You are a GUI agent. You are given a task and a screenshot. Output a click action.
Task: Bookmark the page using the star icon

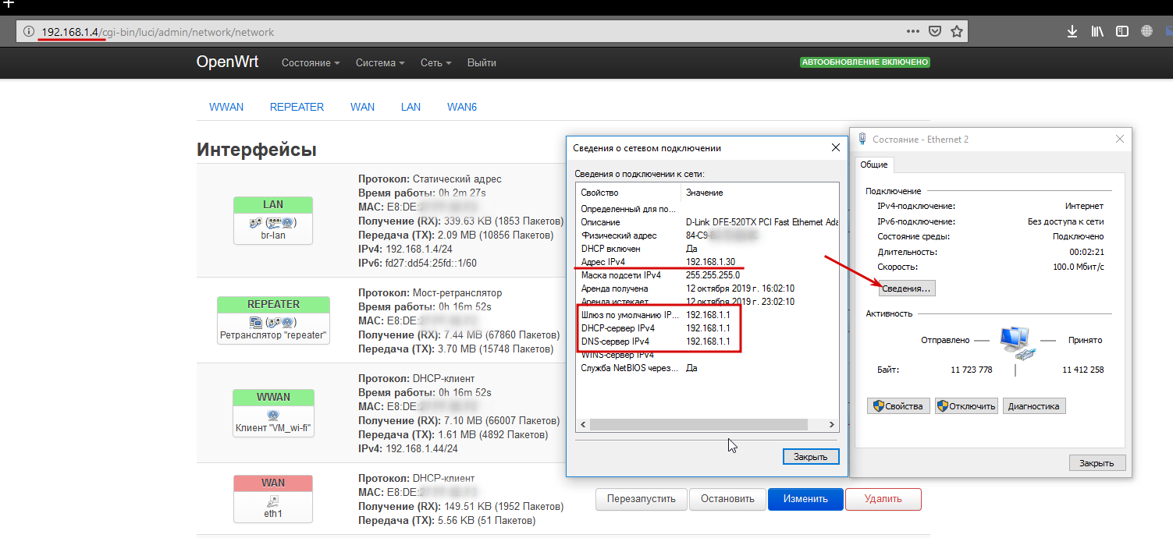957,31
